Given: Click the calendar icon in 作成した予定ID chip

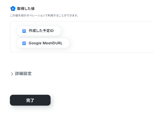Looking at the screenshot, I should tap(24, 31).
